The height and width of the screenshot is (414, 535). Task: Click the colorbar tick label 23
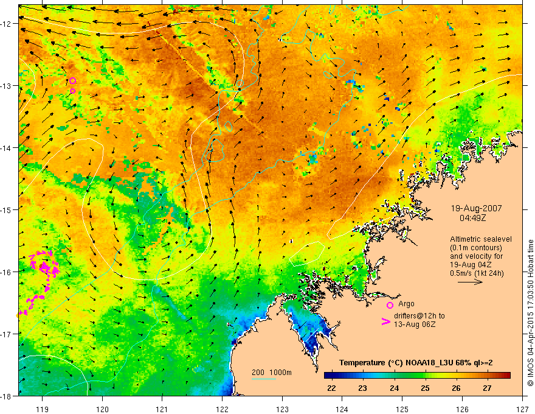(x=363, y=388)
